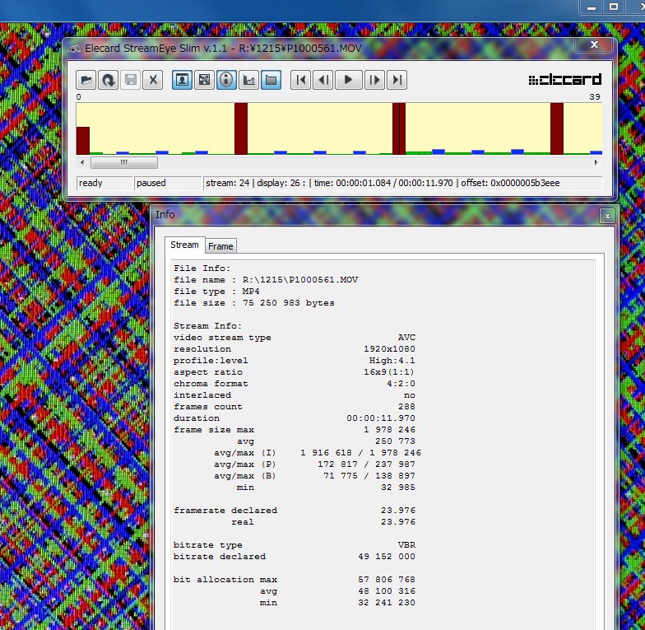Toggle the Info panel button
The height and width of the screenshot is (630, 645).
[x=226, y=80]
